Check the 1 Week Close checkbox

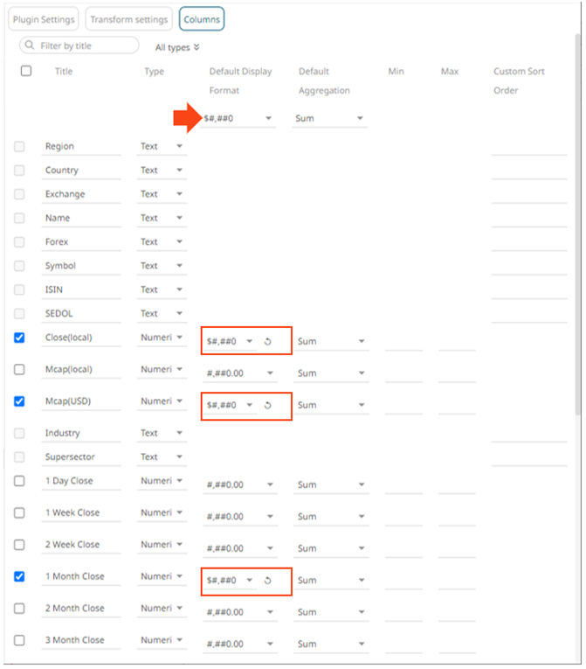click(19, 512)
